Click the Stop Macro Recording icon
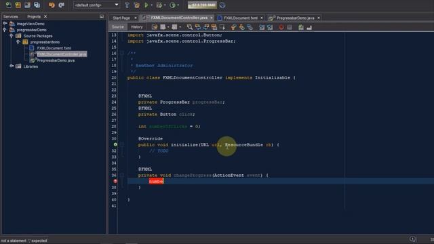Image resolution: width=434 pixels, height=244 pixels. (290, 27)
